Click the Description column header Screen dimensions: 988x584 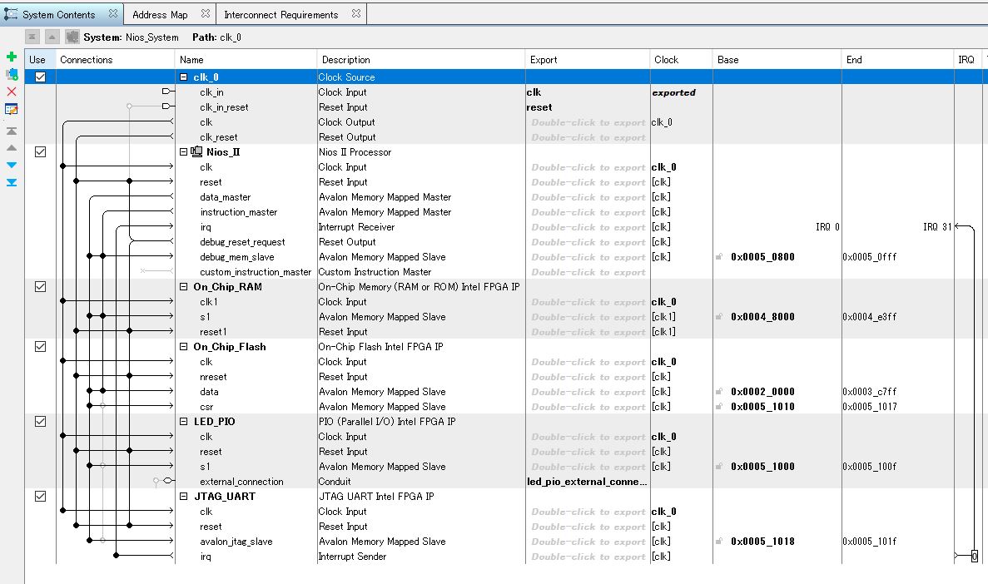(421, 59)
